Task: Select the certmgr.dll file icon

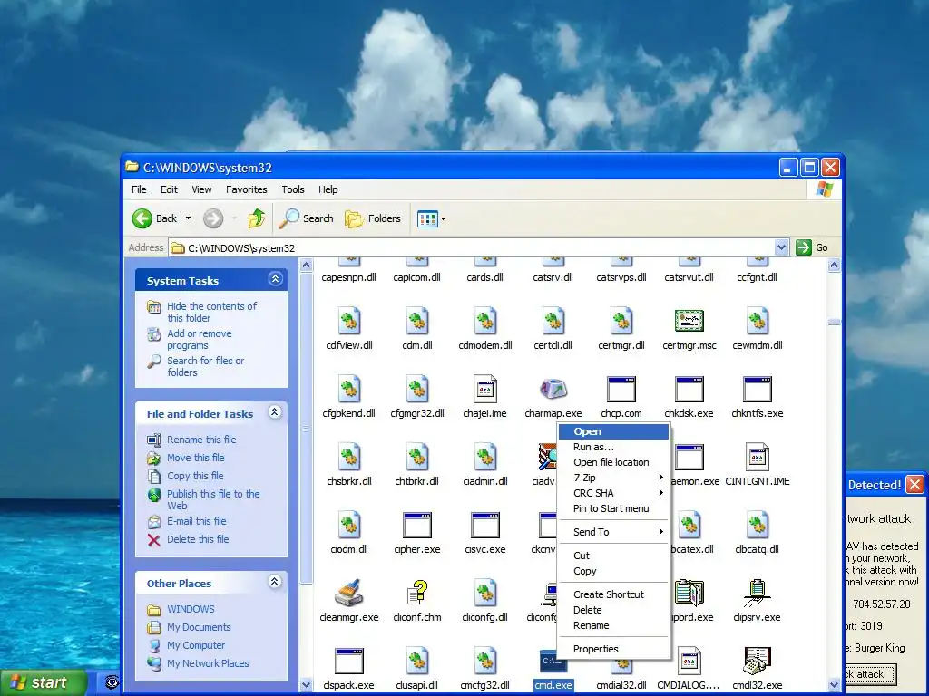Action: coord(621,321)
